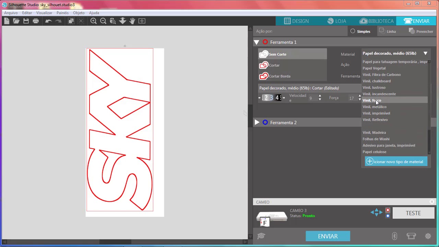The height and width of the screenshot is (247, 439).
Task: Click the down-arrow icon beside the hand tool
Action: coord(122,21)
